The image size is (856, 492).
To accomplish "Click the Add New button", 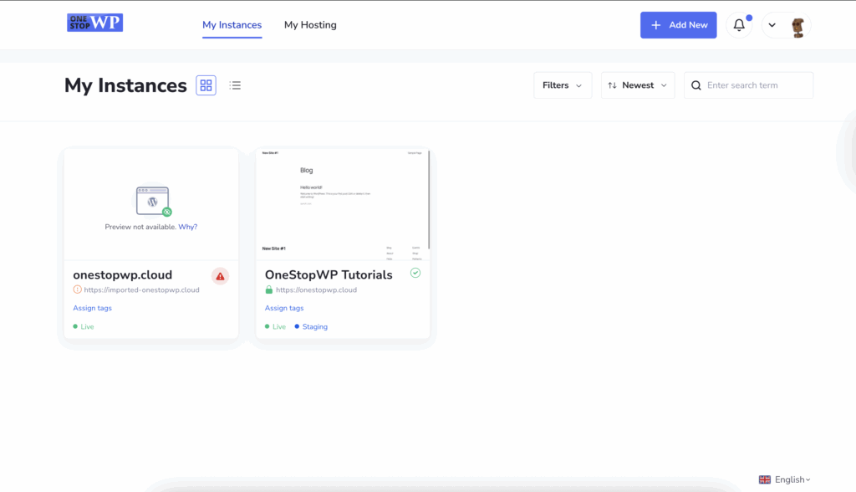I will click(678, 25).
